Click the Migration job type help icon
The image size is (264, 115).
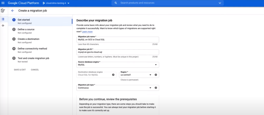156,88
